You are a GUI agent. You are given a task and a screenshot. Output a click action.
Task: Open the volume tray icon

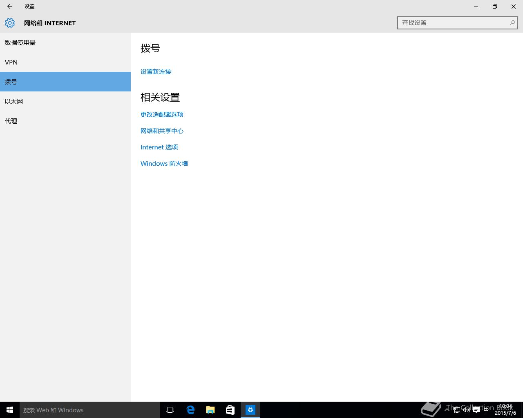[x=467, y=410]
